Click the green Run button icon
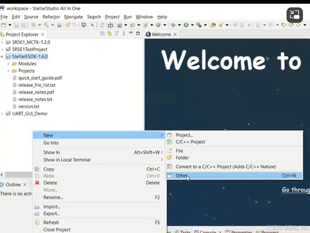The height and width of the screenshot is (233, 310). tap(186, 25)
